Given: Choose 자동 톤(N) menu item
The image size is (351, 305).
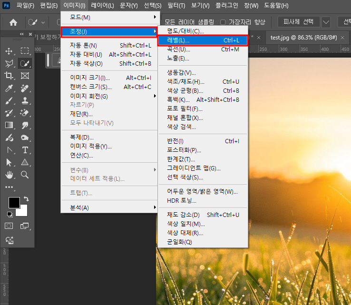Looking at the screenshot, I should 109,46.
